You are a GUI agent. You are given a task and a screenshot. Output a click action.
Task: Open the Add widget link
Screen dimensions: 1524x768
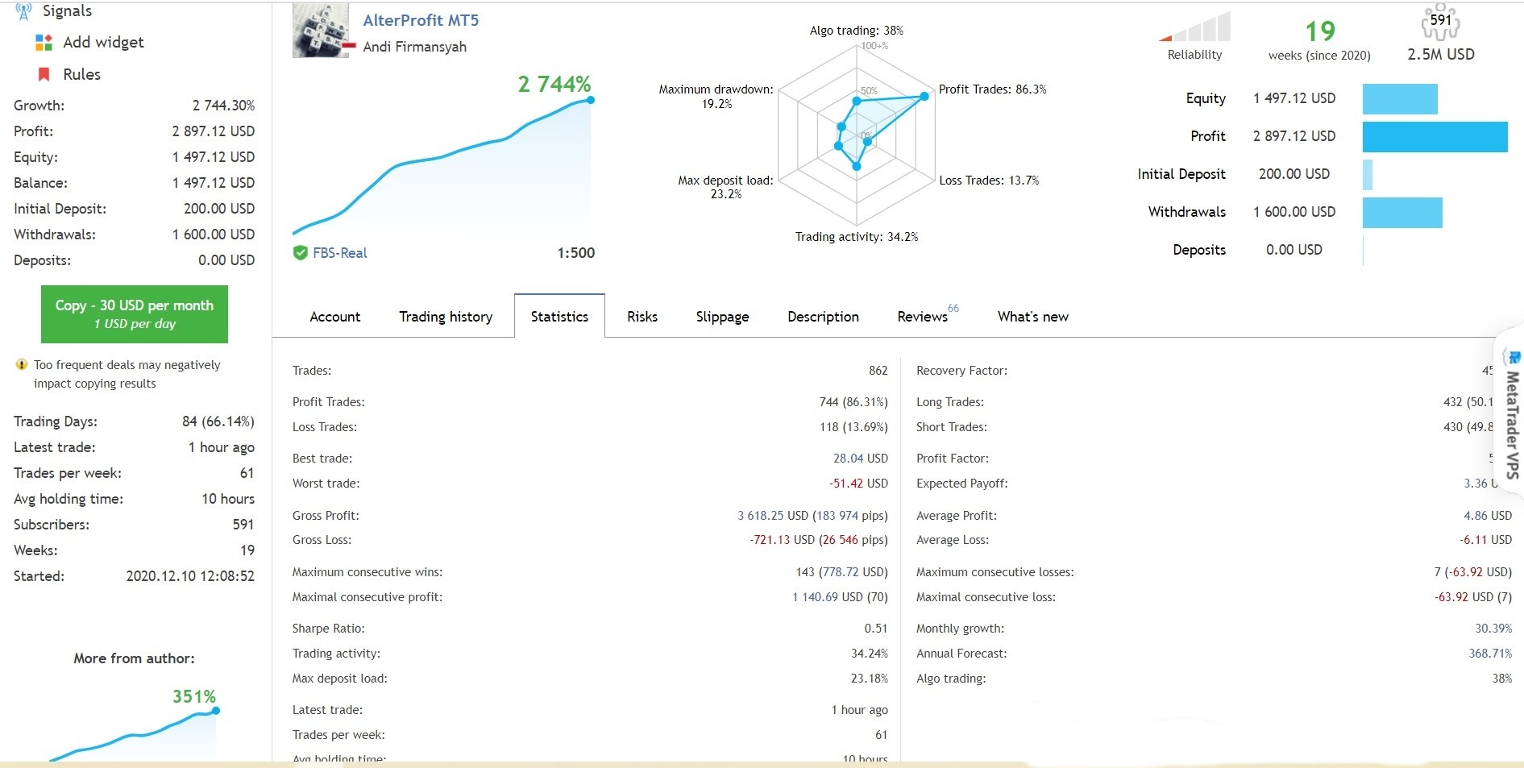[103, 43]
